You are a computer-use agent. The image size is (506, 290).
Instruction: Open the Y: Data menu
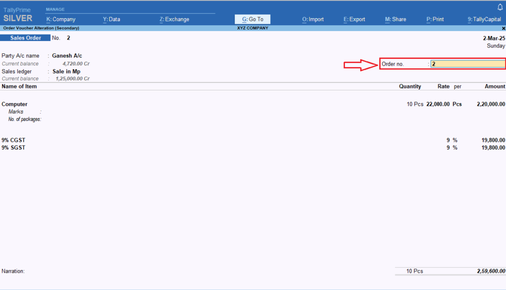[x=111, y=19]
